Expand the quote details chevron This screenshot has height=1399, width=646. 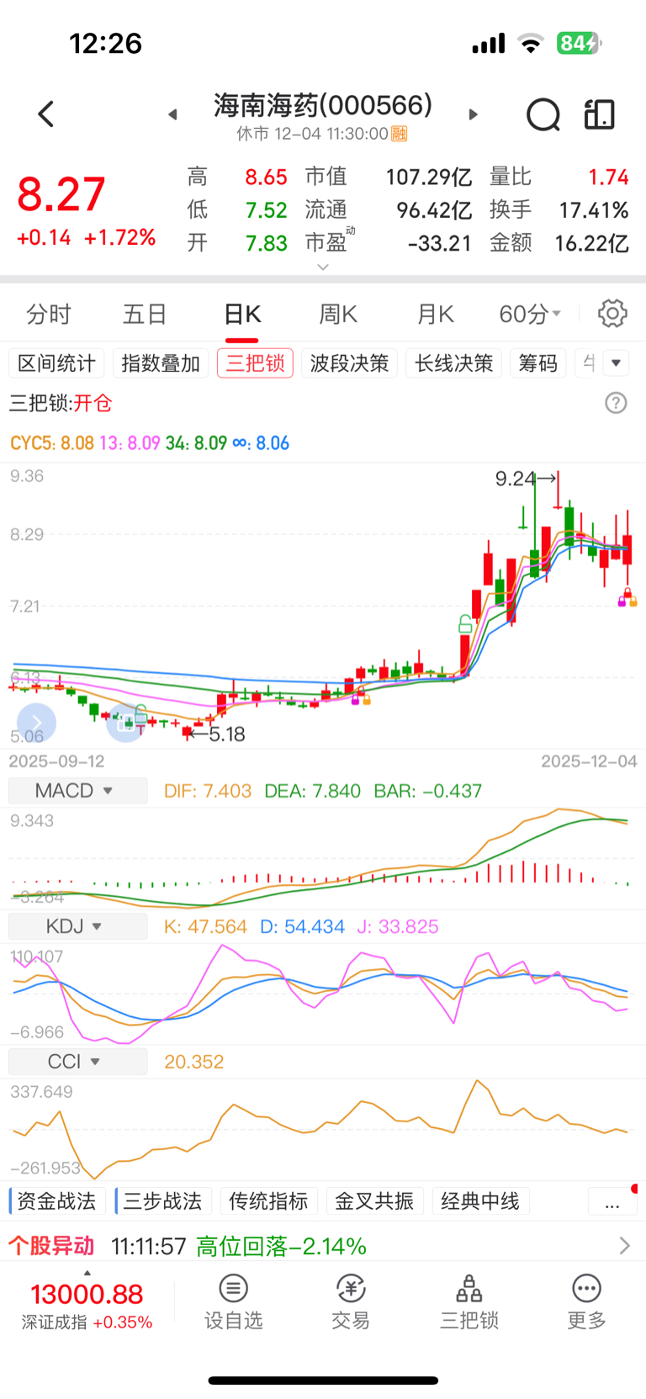pos(323,267)
